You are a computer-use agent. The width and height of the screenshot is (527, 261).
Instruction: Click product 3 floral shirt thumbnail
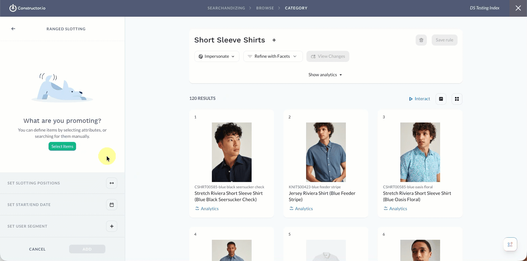420,152
